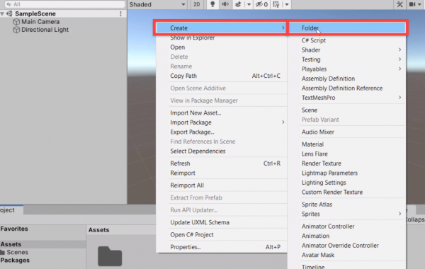The image size is (425, 269).
Task: Choose Lighting Settings
Action: (324, 183)
